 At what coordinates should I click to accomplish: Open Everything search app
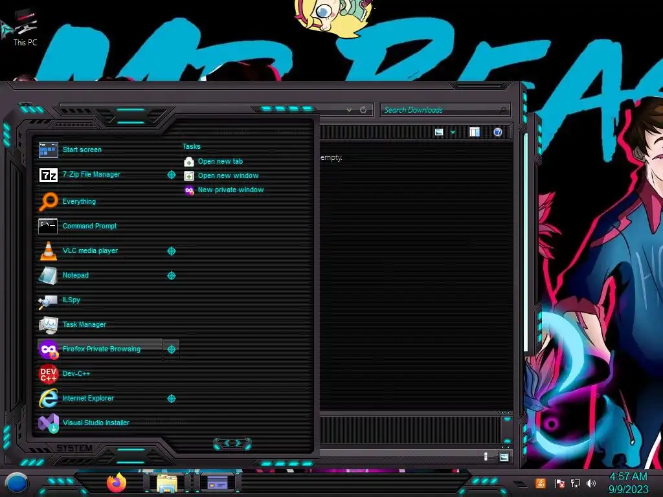pyautogui.click(x=100, y=201)
